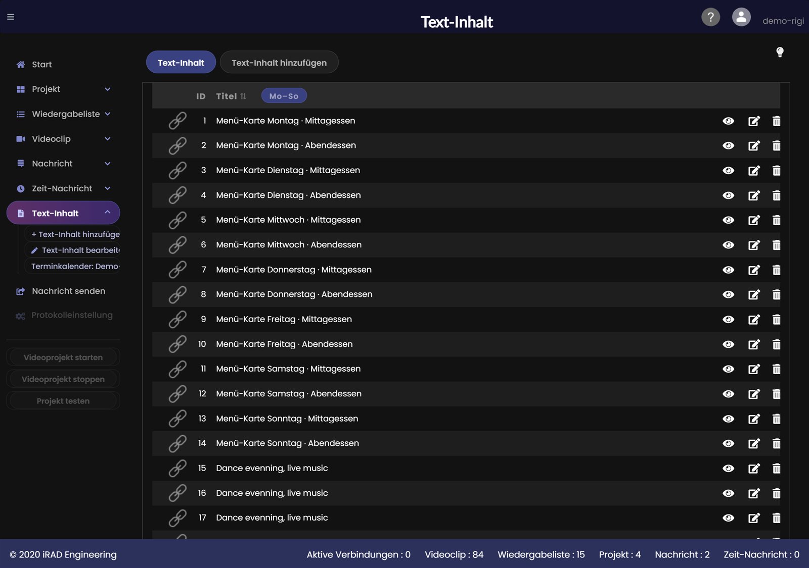Preview Menü-Karte Montag Mittagessen with eye icon
Image resolution: width=809 pixels, height=568 pixels.
coord(728,121)
